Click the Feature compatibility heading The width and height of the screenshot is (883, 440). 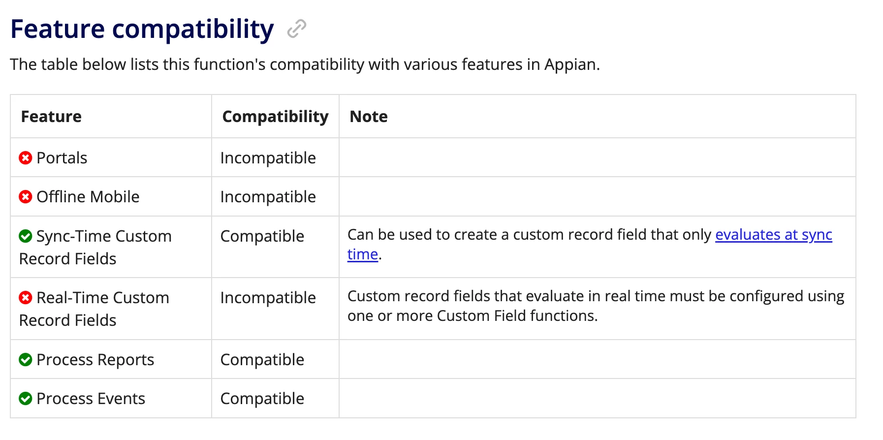pos(142,29)
